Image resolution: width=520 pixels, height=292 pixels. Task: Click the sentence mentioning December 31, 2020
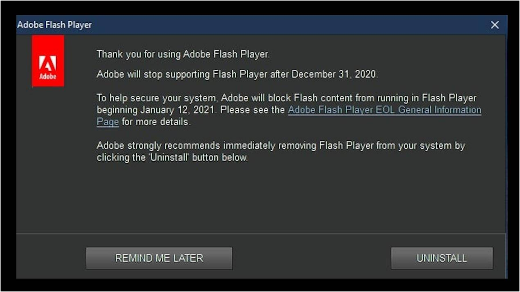tap(237, 74)
